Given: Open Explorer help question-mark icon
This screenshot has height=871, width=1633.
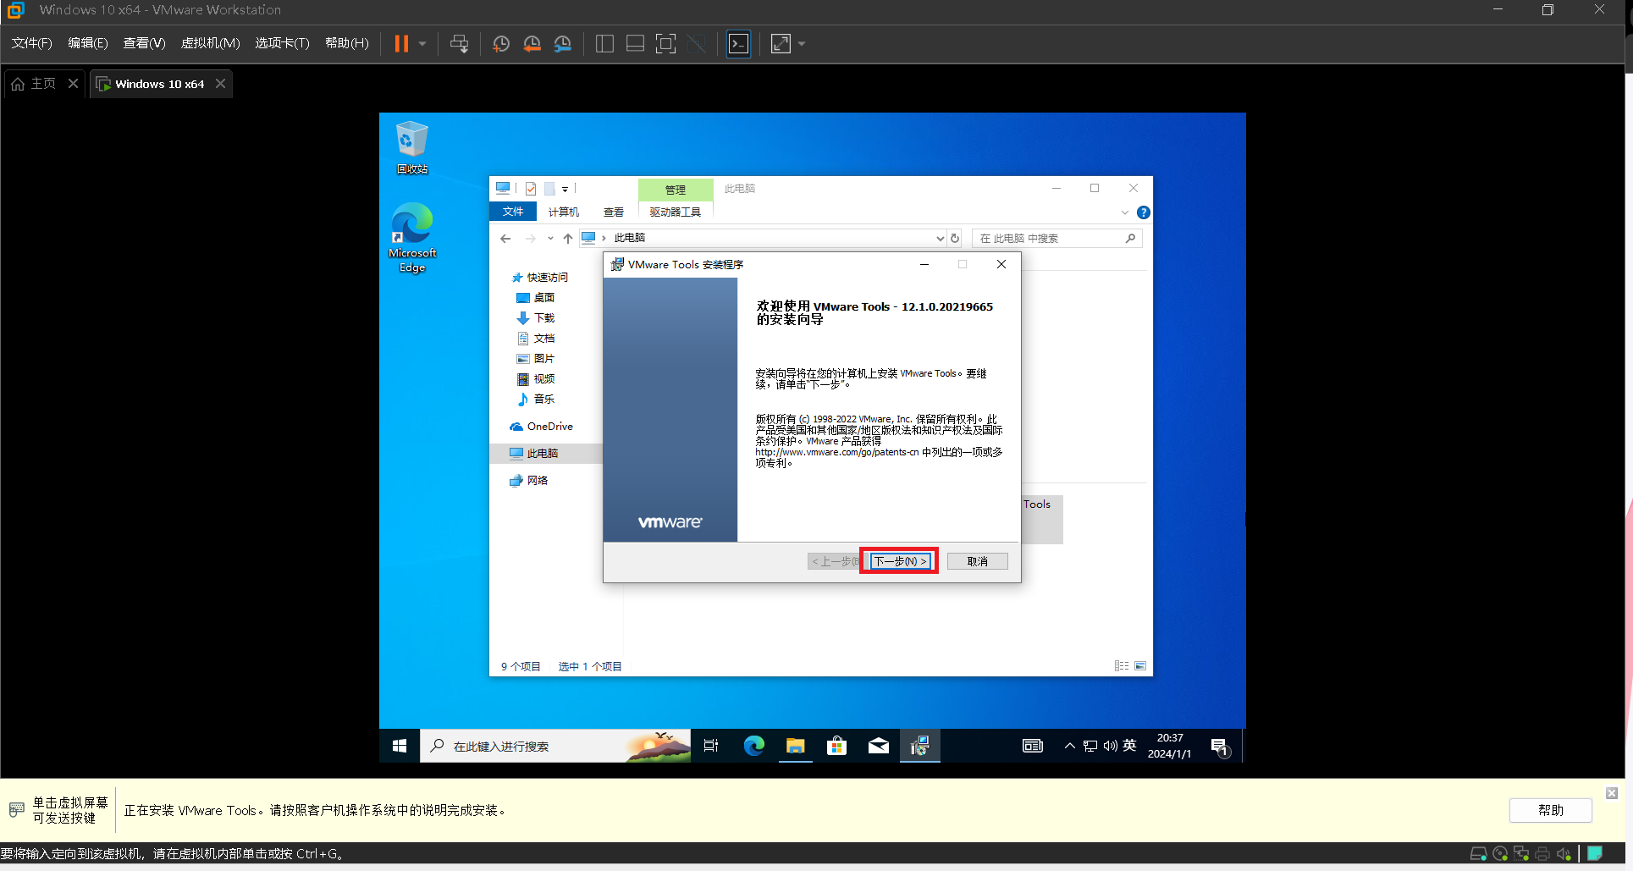Looking at the screenshot, I should [1144, 212].
